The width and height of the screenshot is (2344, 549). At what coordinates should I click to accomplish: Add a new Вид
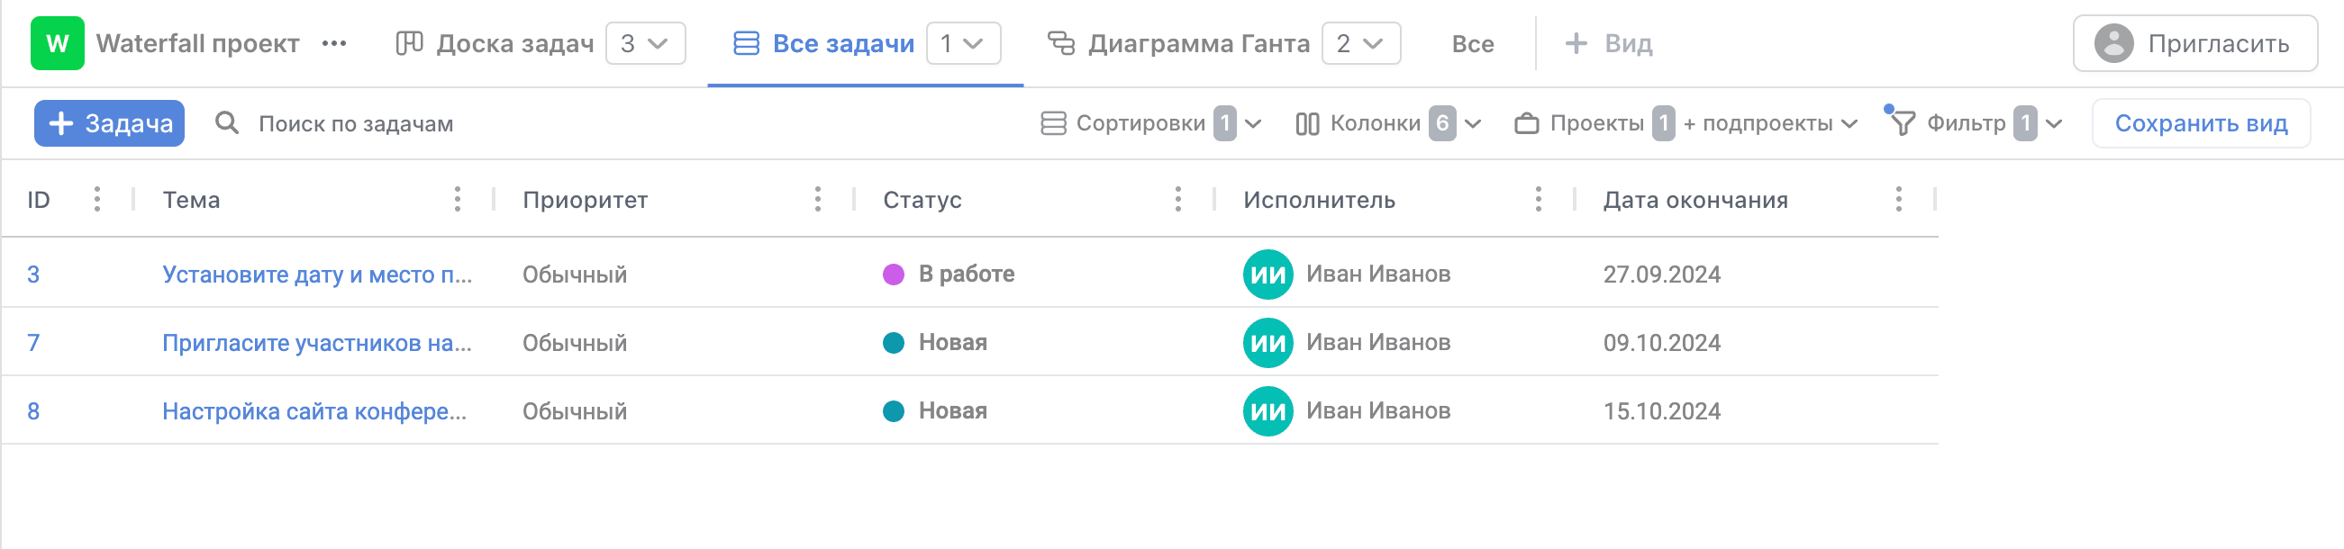pos(1609,42)
